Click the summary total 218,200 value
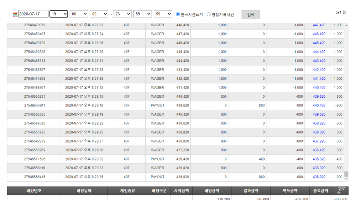The width and height of the screenshot is (353, 200). [223, 199]
